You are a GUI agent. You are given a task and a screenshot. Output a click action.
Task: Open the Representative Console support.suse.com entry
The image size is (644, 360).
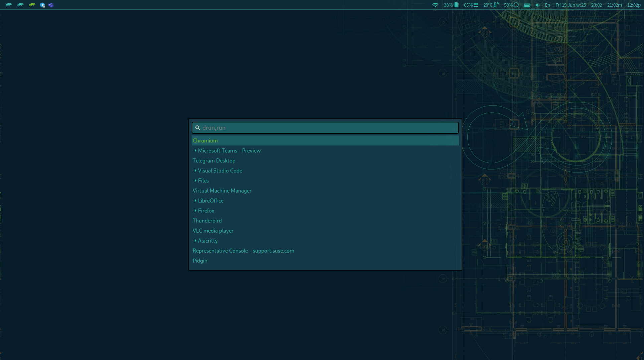click(x=243, y=251)
